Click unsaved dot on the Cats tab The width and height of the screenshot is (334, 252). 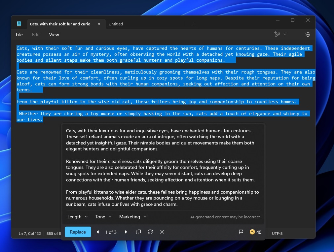(x=99, y=24)
